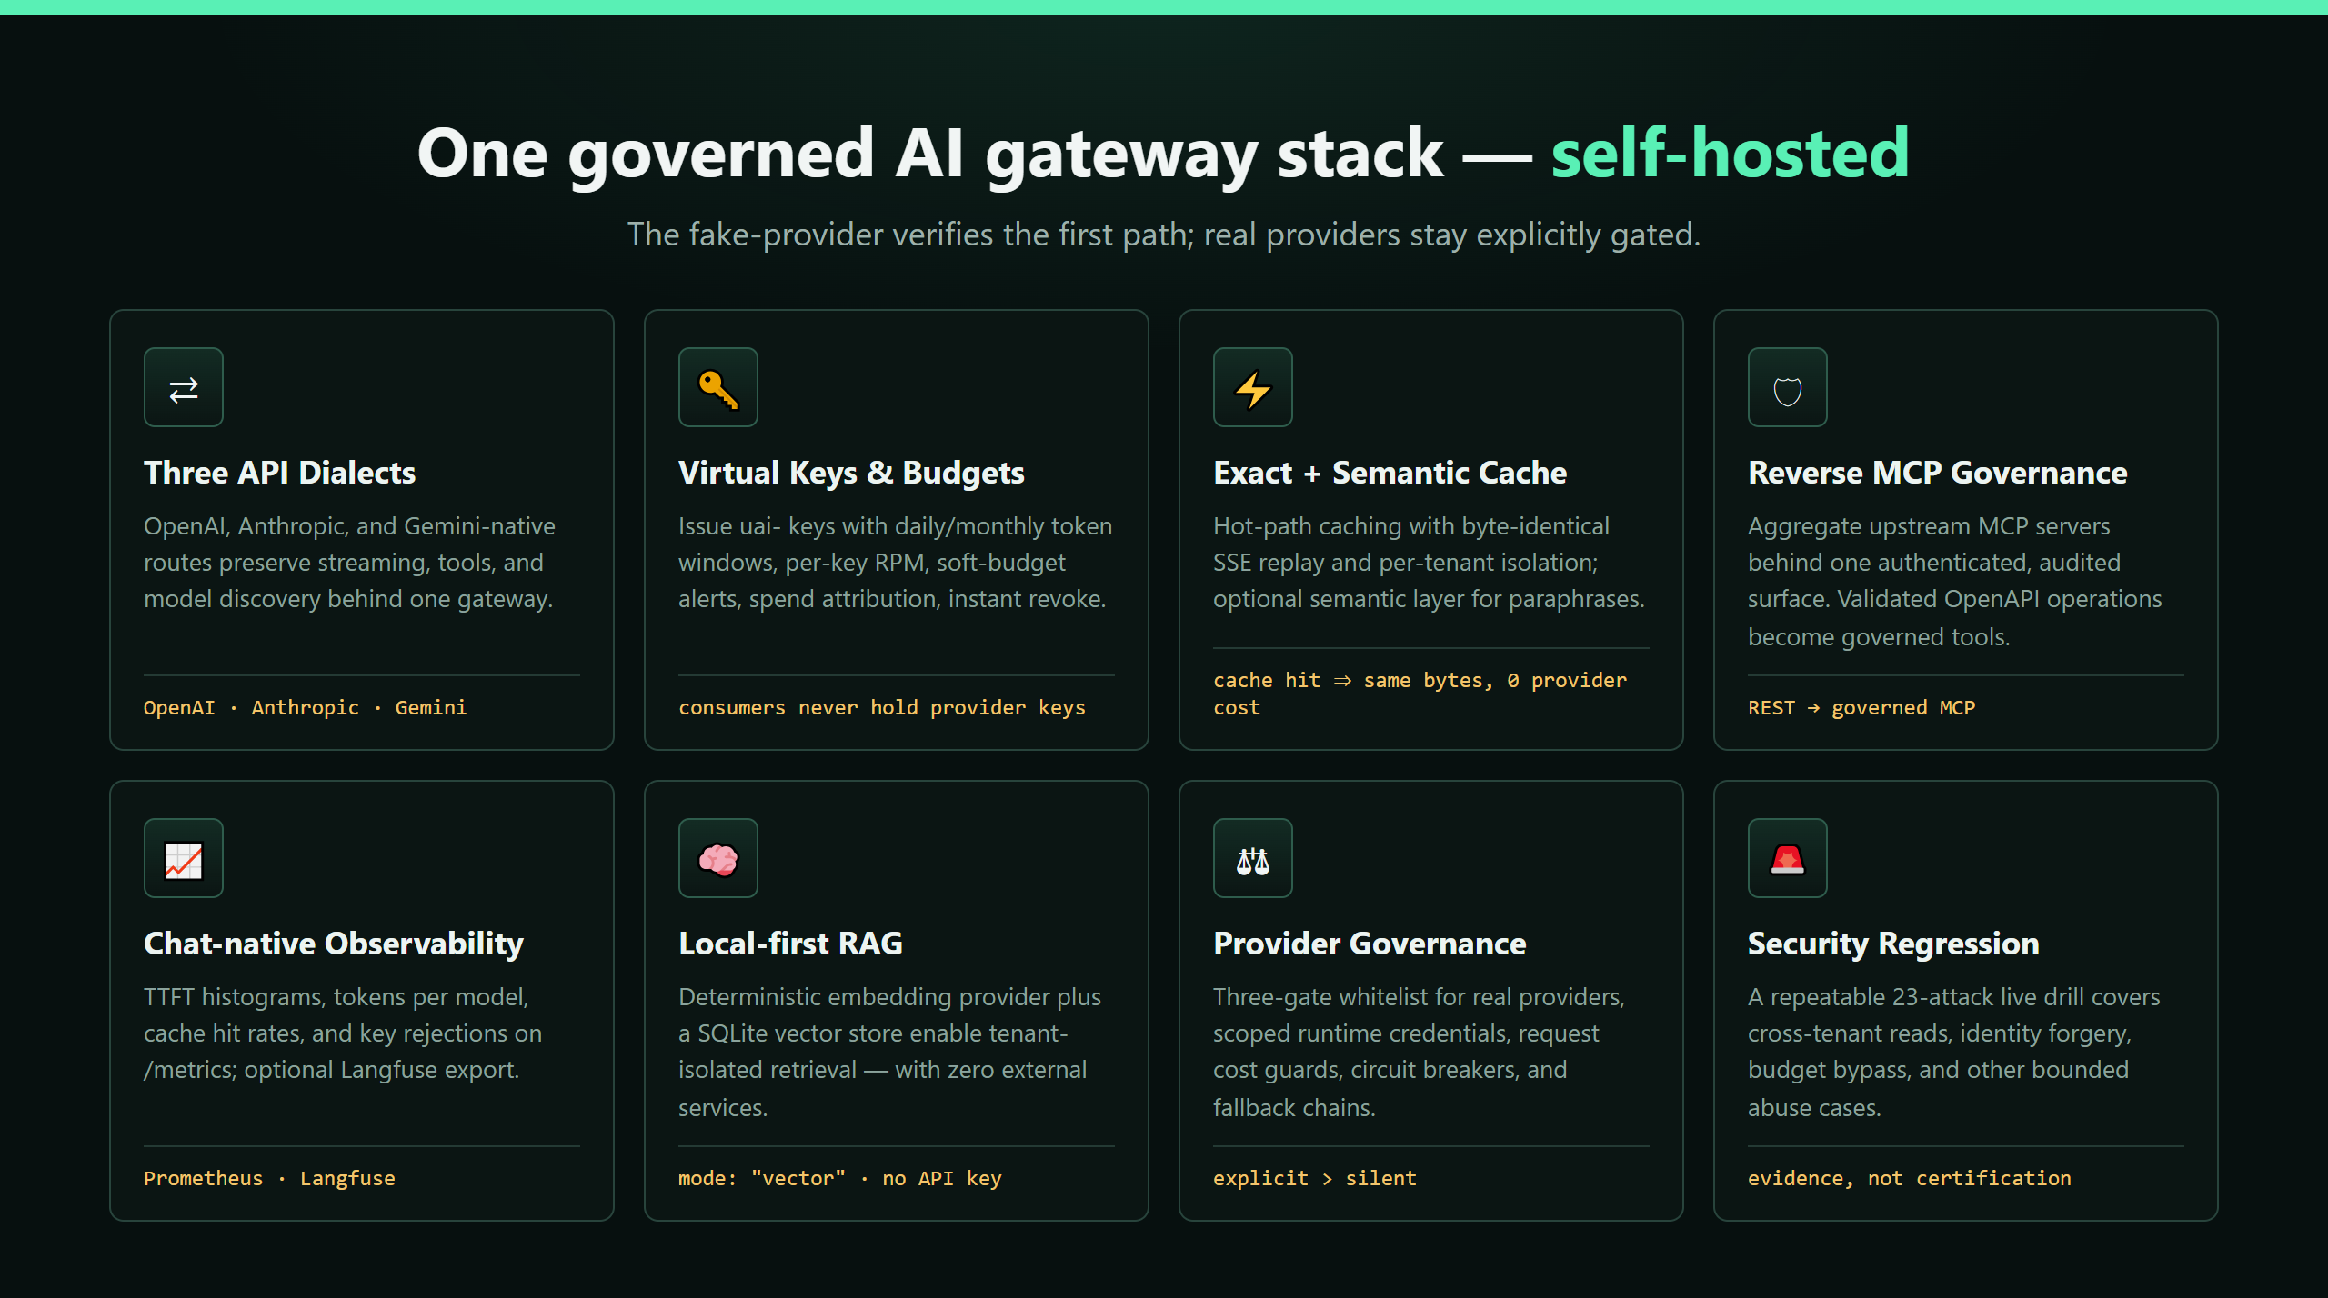This screenshot has width=2328, height=1298.
Task: Click the 'cache hit ⇒ same bytes' footer
Action: 1420,694
